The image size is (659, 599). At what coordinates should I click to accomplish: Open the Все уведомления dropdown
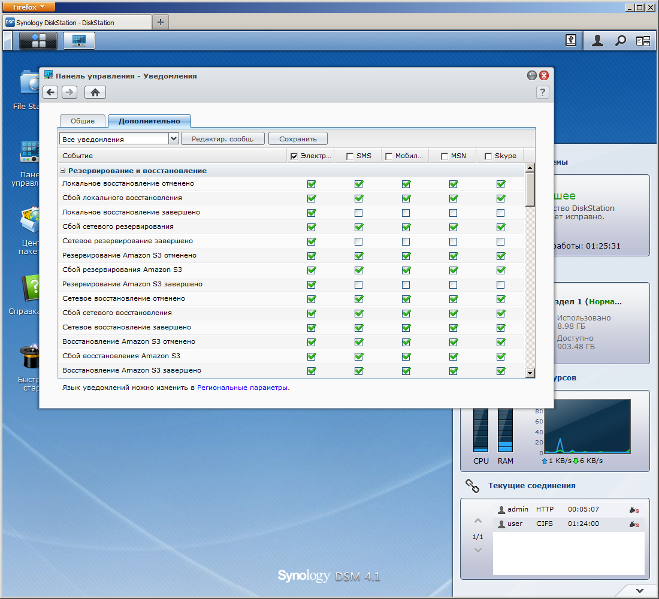point(174,138)
